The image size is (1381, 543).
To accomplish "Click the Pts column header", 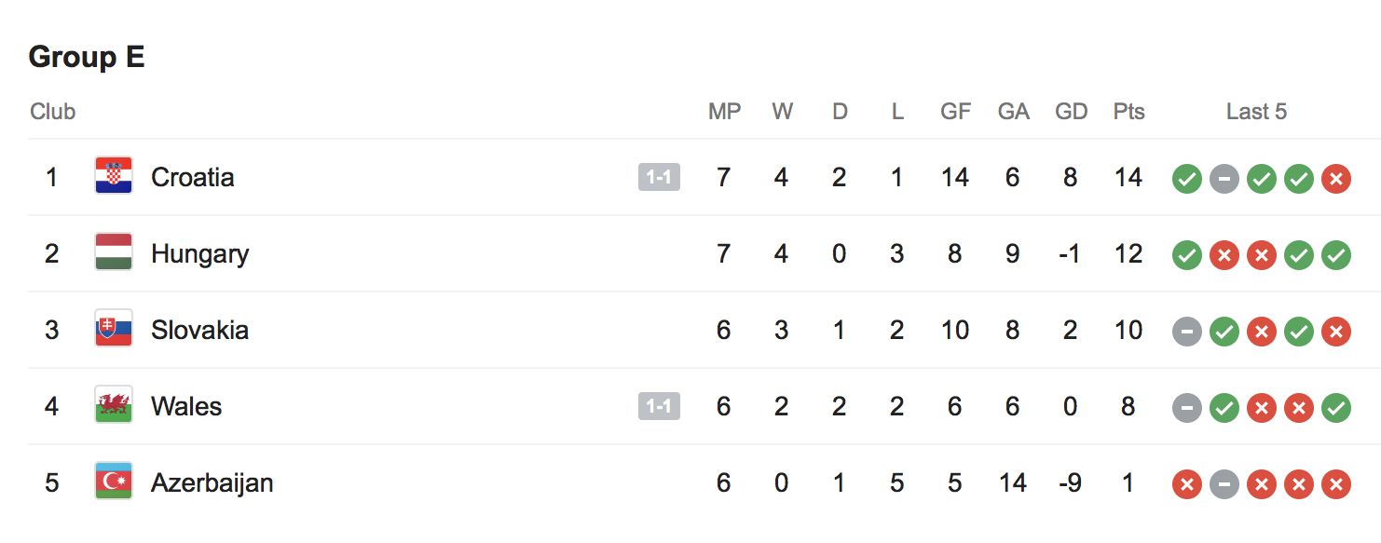I will 1128,112.
